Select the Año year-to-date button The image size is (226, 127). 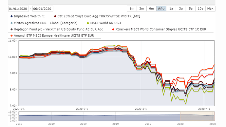pos(161,9)
